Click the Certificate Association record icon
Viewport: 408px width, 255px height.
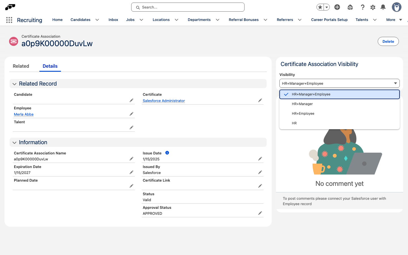(x=14, y=41)
